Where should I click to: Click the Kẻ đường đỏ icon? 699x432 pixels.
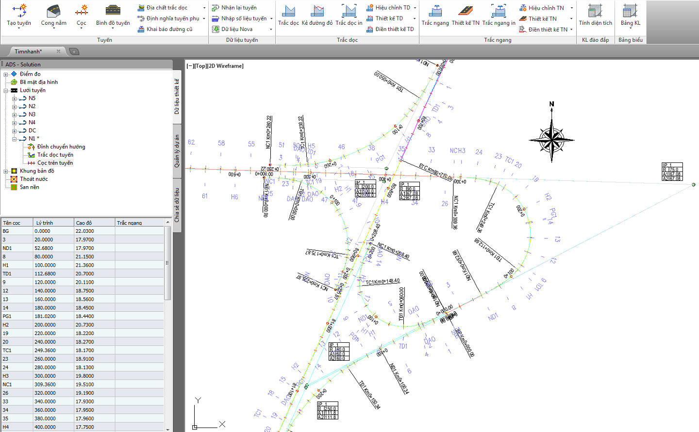click(317, 11)
